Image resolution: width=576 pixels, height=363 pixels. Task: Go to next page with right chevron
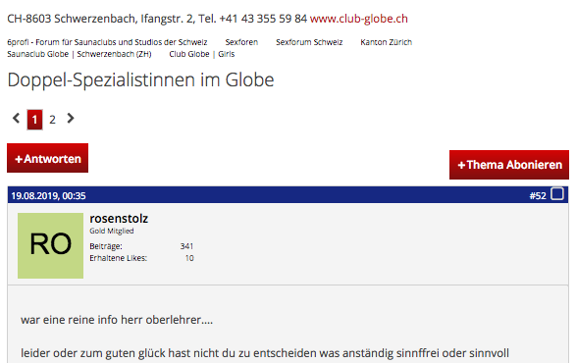71,119
